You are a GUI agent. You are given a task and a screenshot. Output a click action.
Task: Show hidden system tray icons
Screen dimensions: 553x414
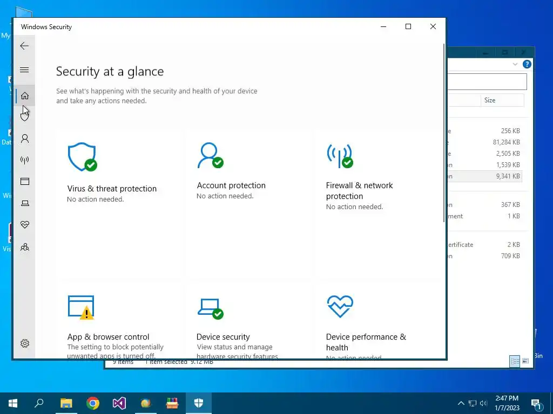click(461, 403)
